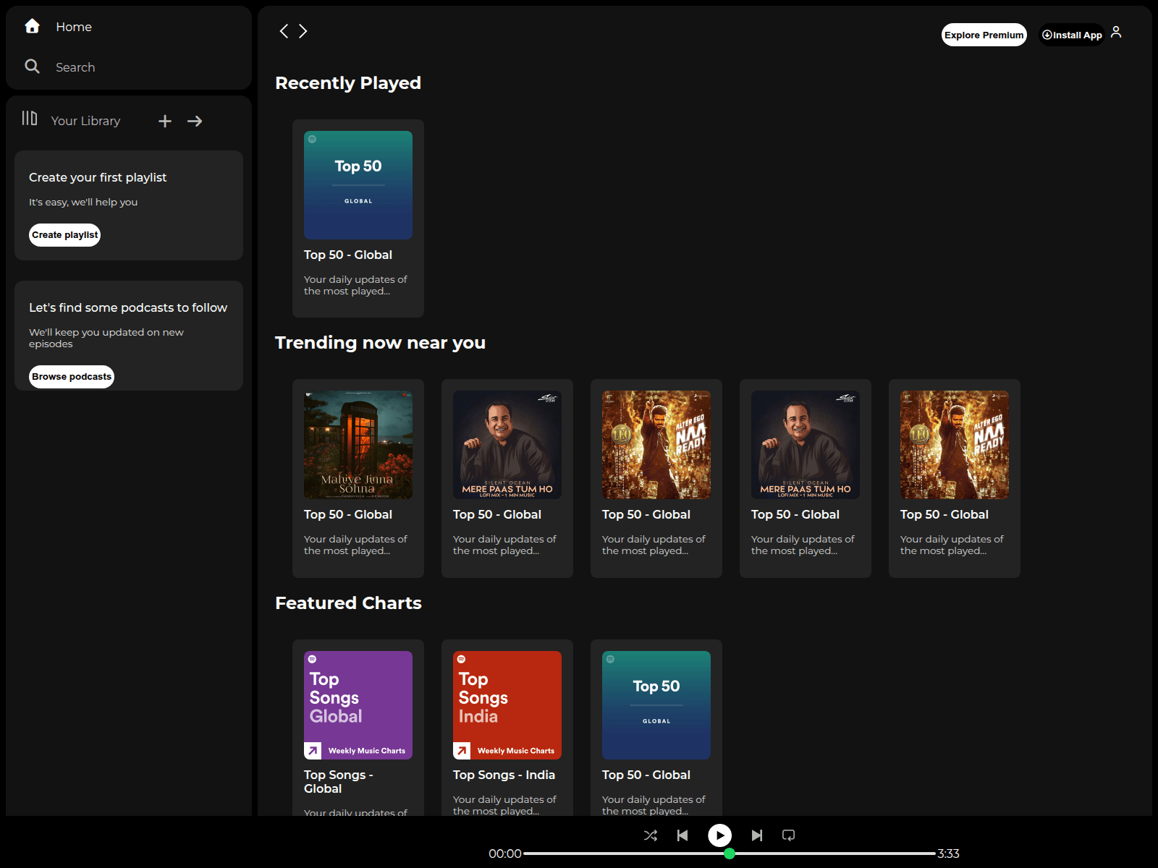1158x868 pixels.
Task: Toggle repeat in the player bar
Action: coord(789,835)
